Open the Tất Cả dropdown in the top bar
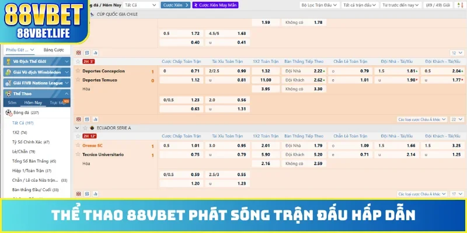 tap(141, 5)
